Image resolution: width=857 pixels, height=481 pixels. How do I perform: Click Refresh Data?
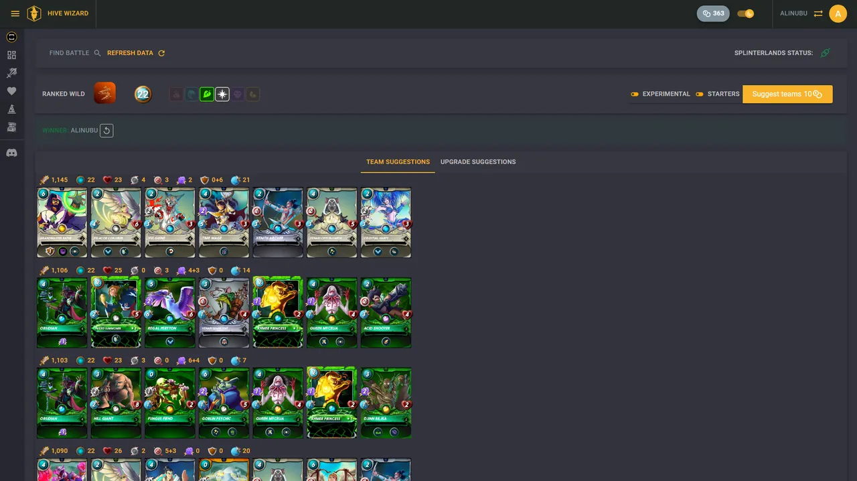pyautogui.click(x=136, y=53)
